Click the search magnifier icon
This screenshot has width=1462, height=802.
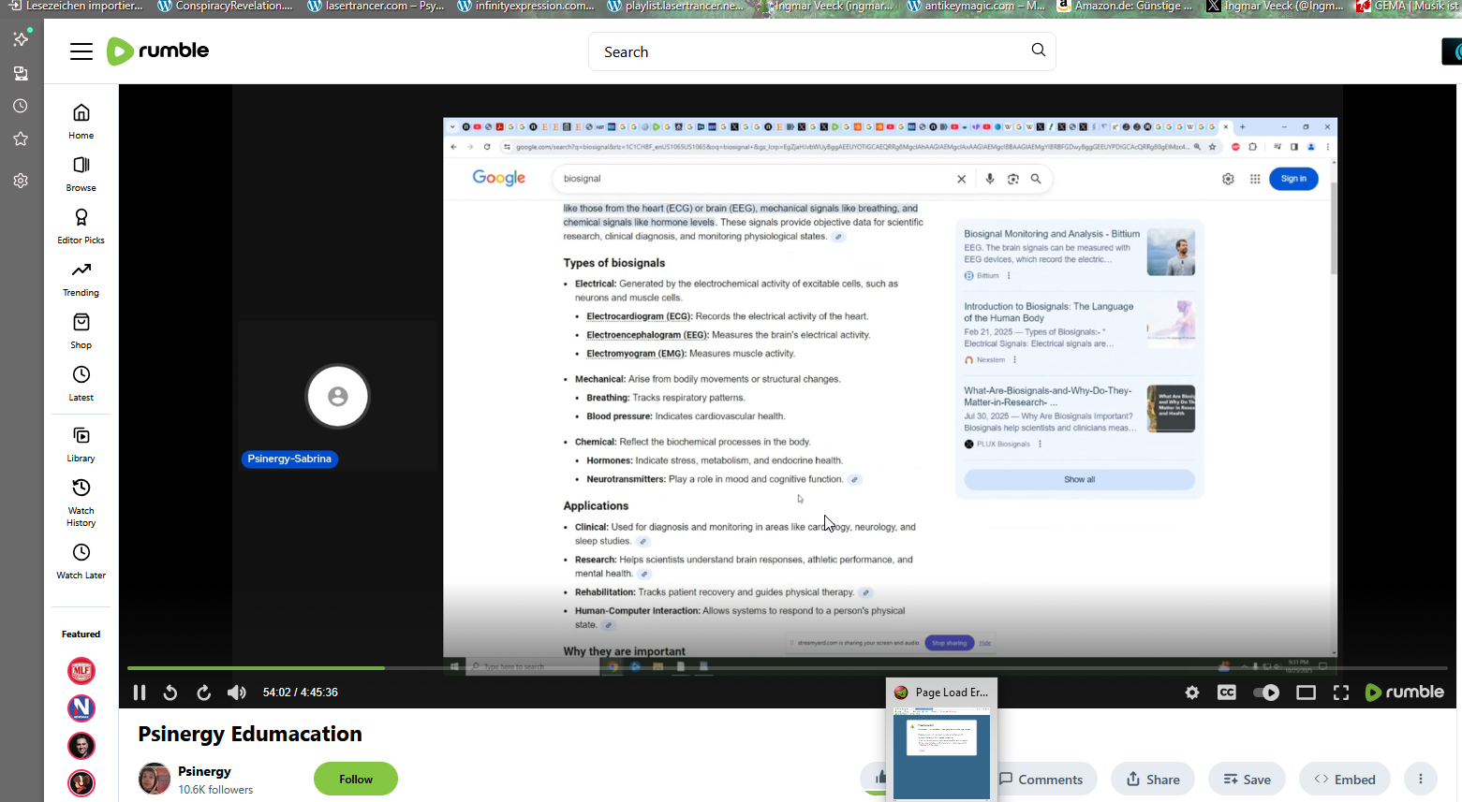click(1038, 51)
